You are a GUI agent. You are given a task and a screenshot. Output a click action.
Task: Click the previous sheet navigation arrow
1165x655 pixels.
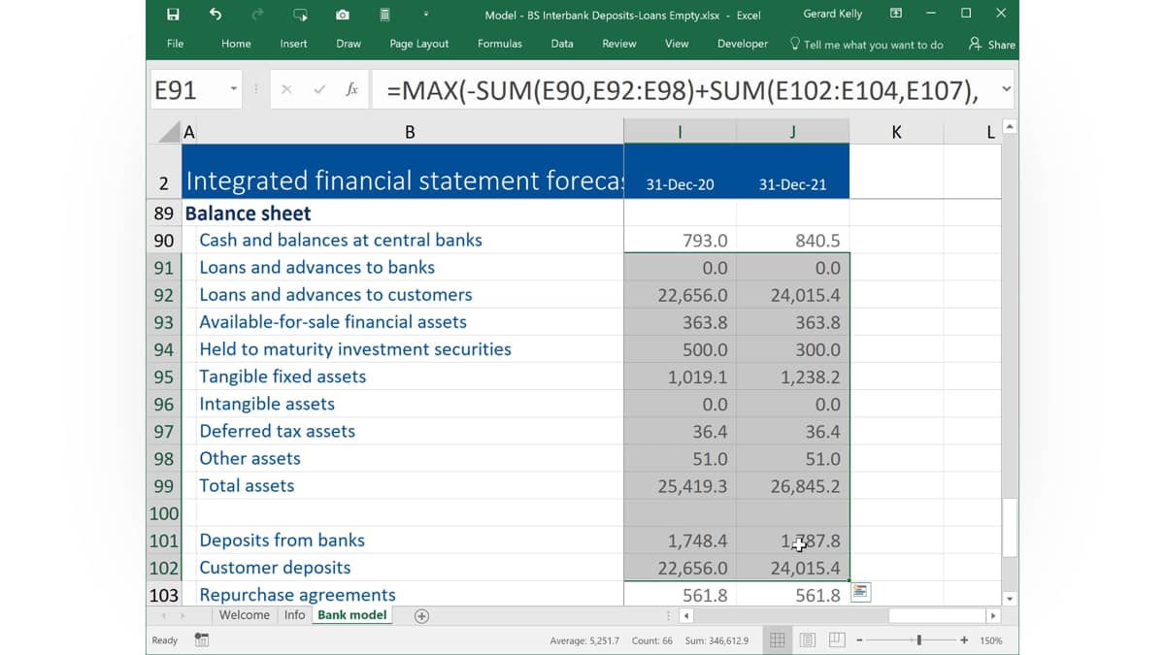click(x=163, y=616)
